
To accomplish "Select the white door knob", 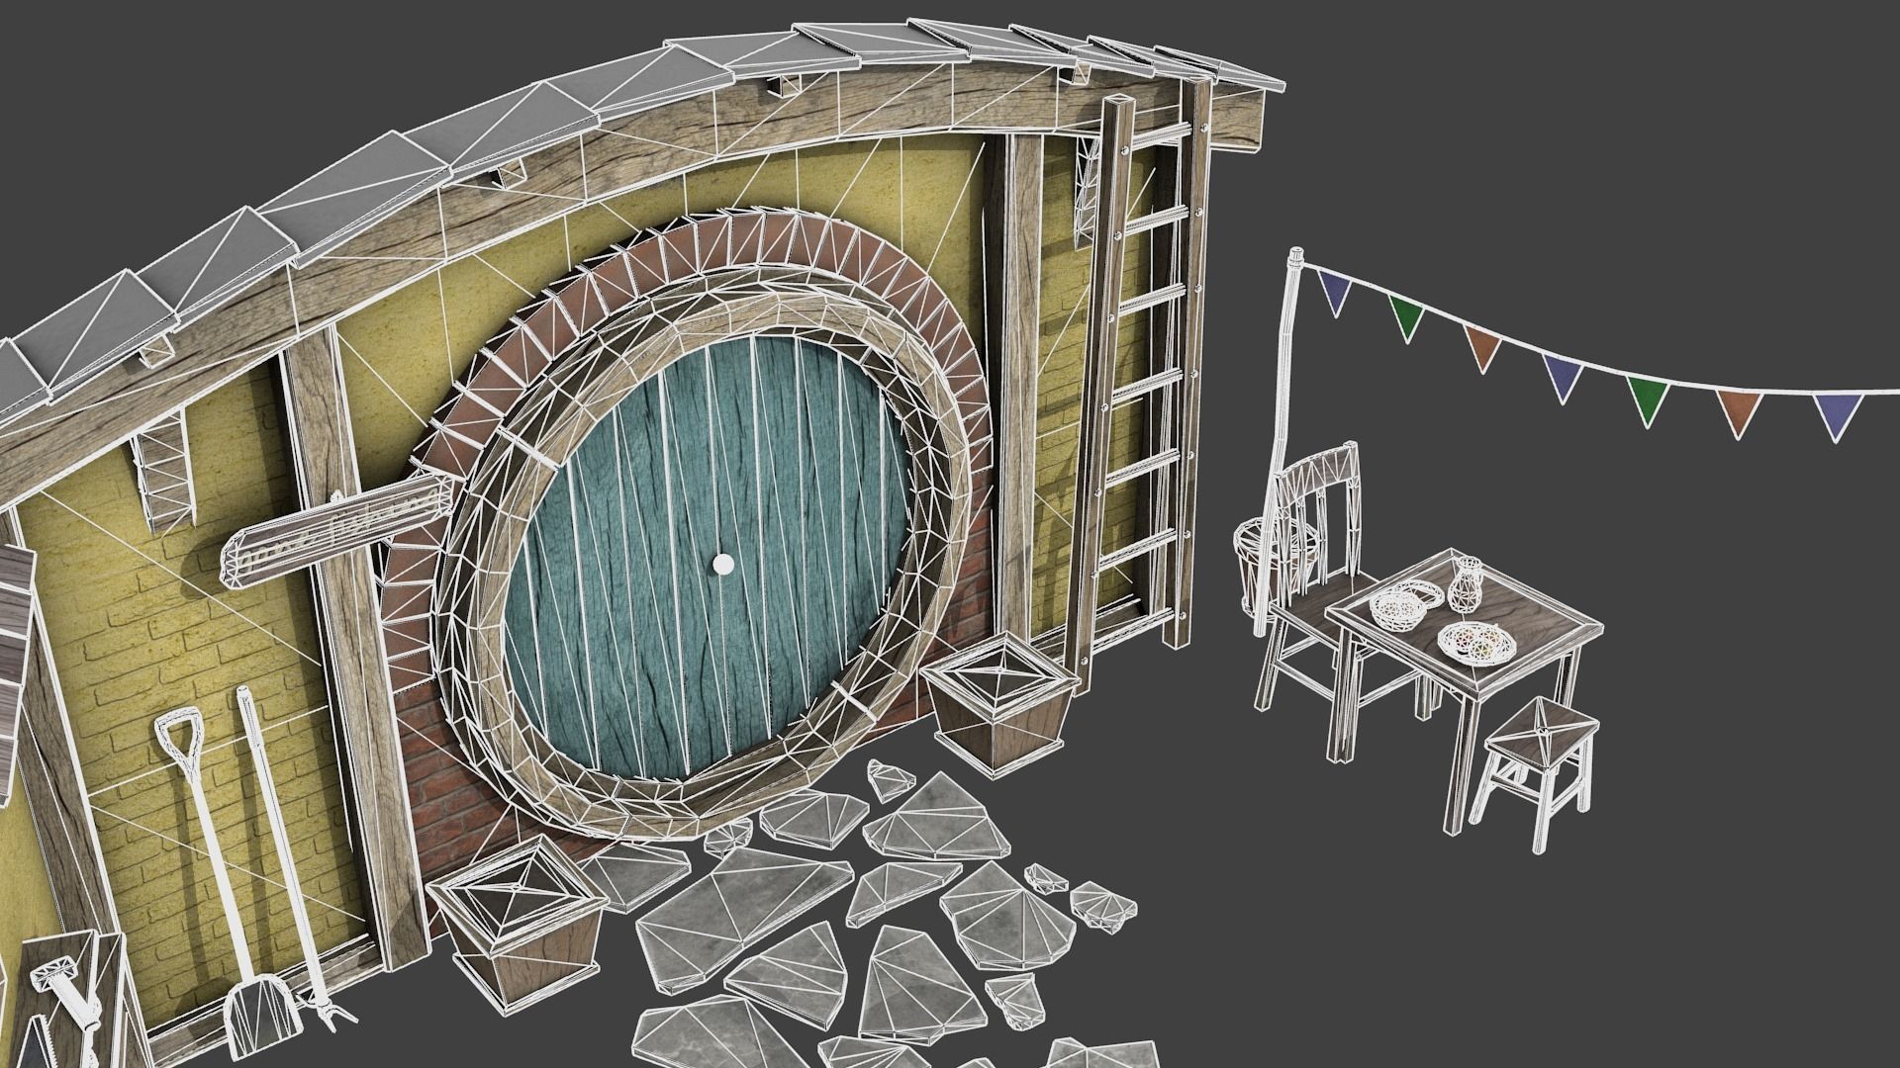I will click(723, 565).
